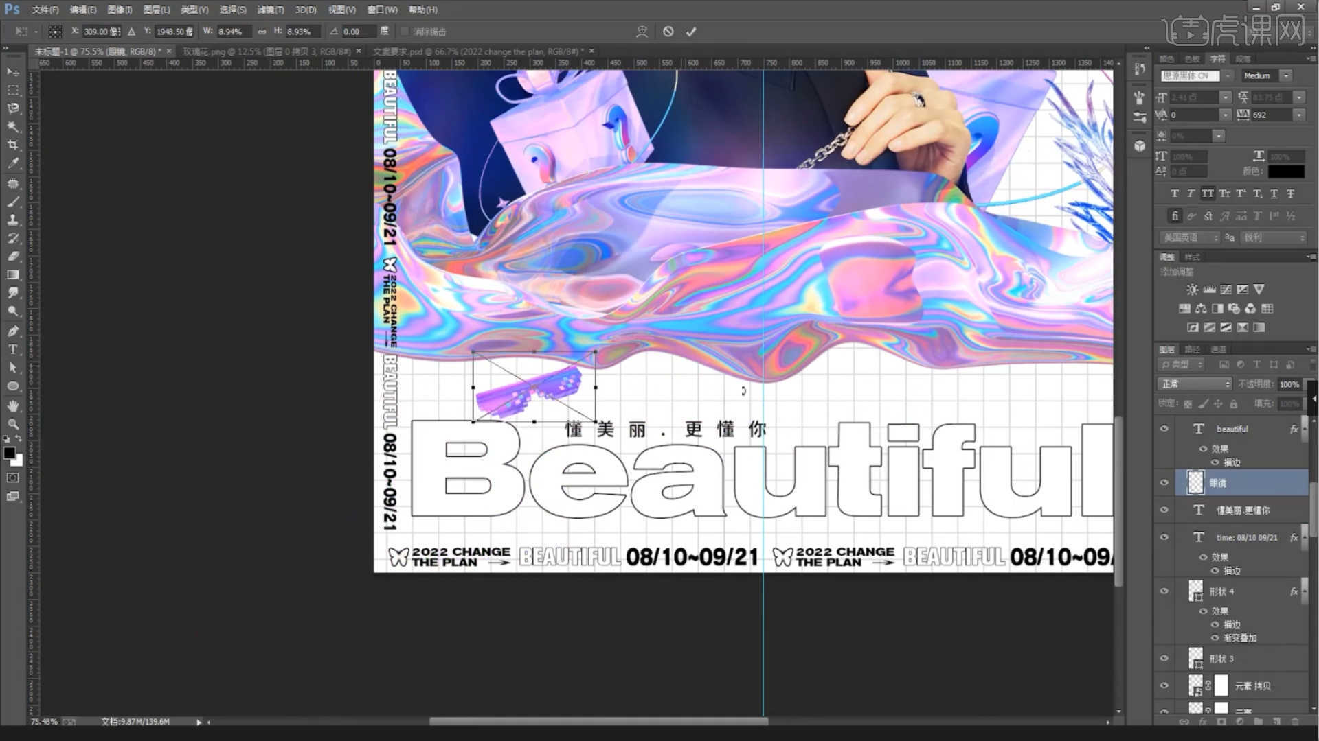1319x741 pixels.
Task: Select the Ellipse shape tool
Action: (x=12, y=386)
